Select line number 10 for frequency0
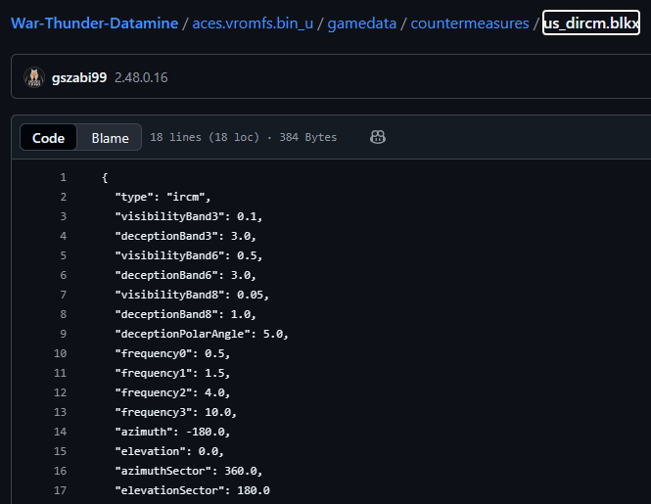The height and width of the screenshot is (504, 651). tap(63, 353)
